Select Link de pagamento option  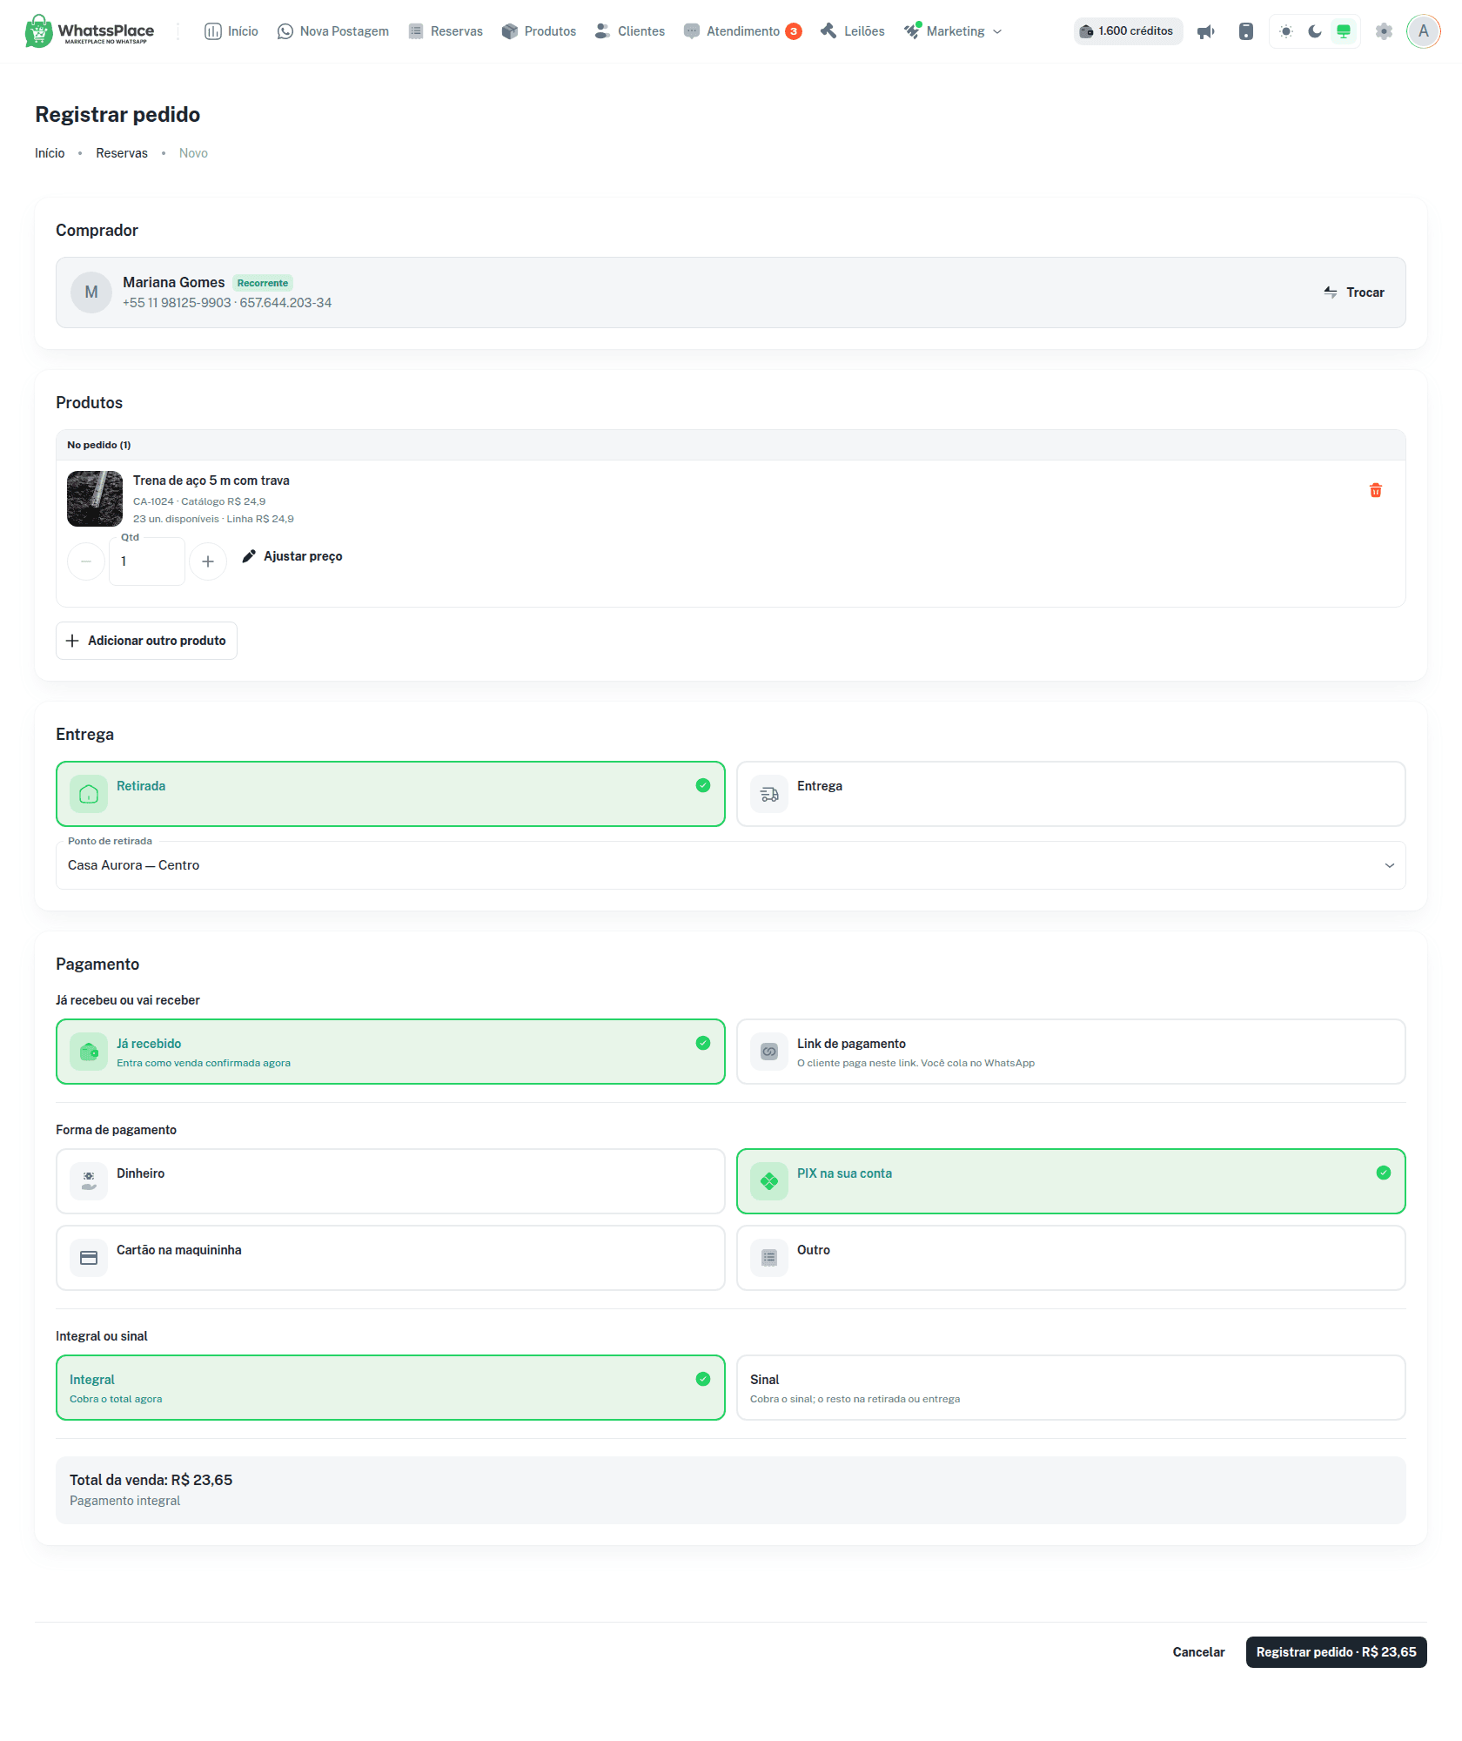tap(1071, 1052)
